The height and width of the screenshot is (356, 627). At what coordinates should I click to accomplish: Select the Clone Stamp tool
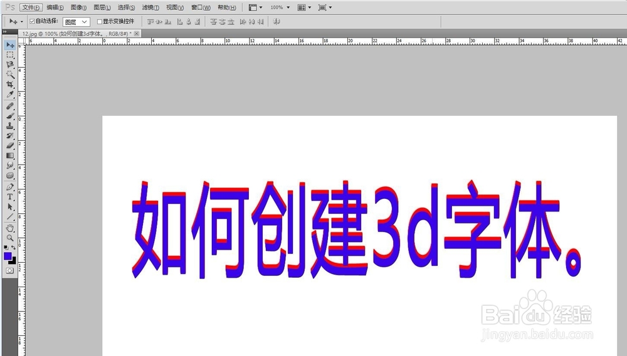tap(10, 126)
